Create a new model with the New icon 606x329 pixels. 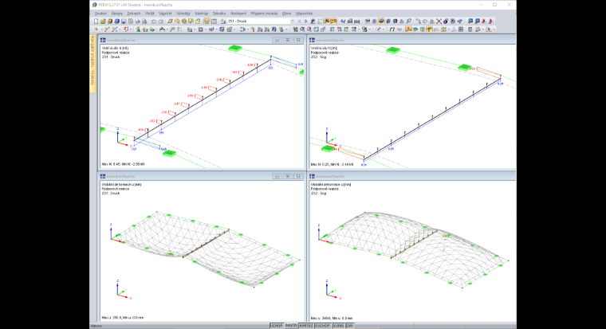pos(96,22)
